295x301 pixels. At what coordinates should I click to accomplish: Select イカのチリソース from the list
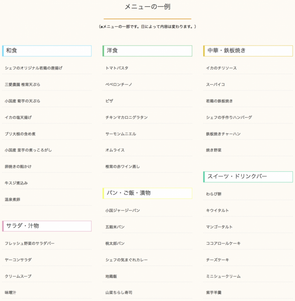(221, 68)
